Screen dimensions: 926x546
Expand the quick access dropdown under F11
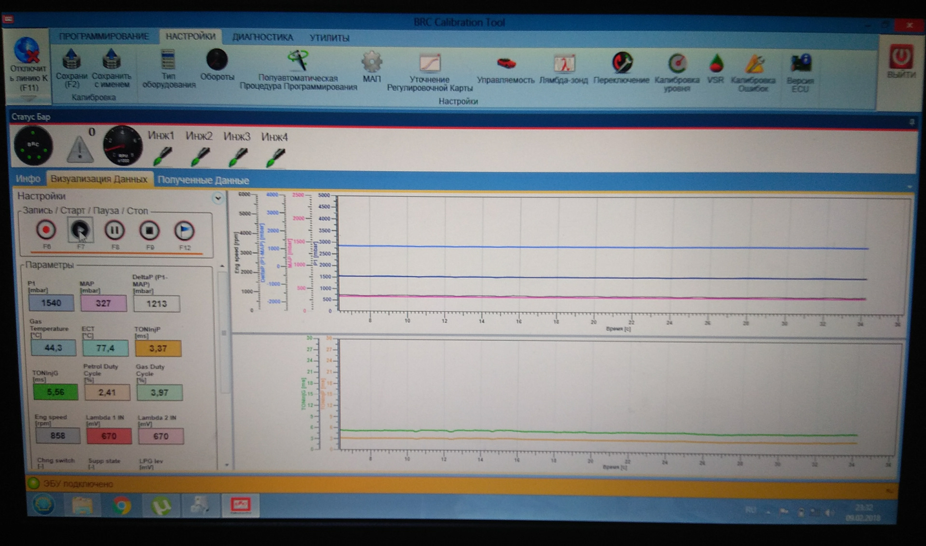[x=28, y=98]
